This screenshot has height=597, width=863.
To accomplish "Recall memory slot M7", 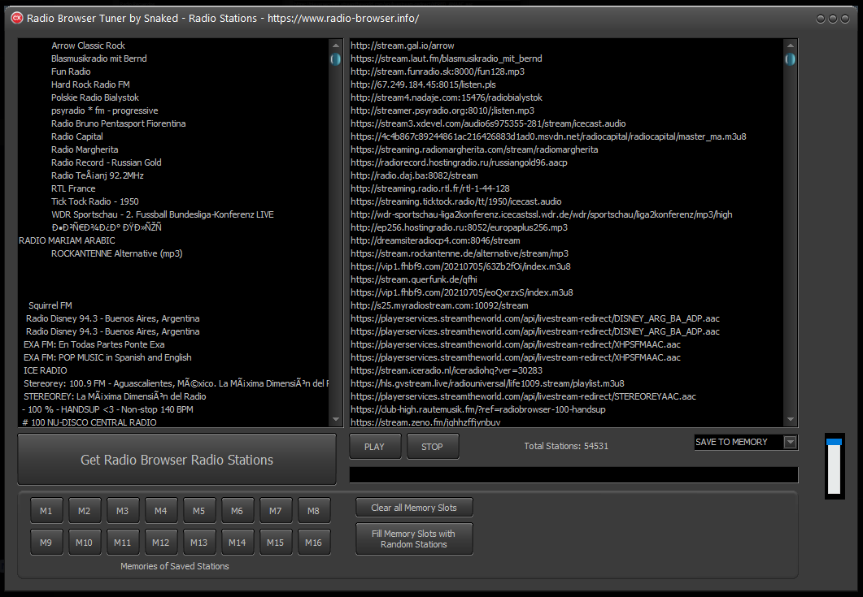I will pyautogui.click(x=275, y=511).
